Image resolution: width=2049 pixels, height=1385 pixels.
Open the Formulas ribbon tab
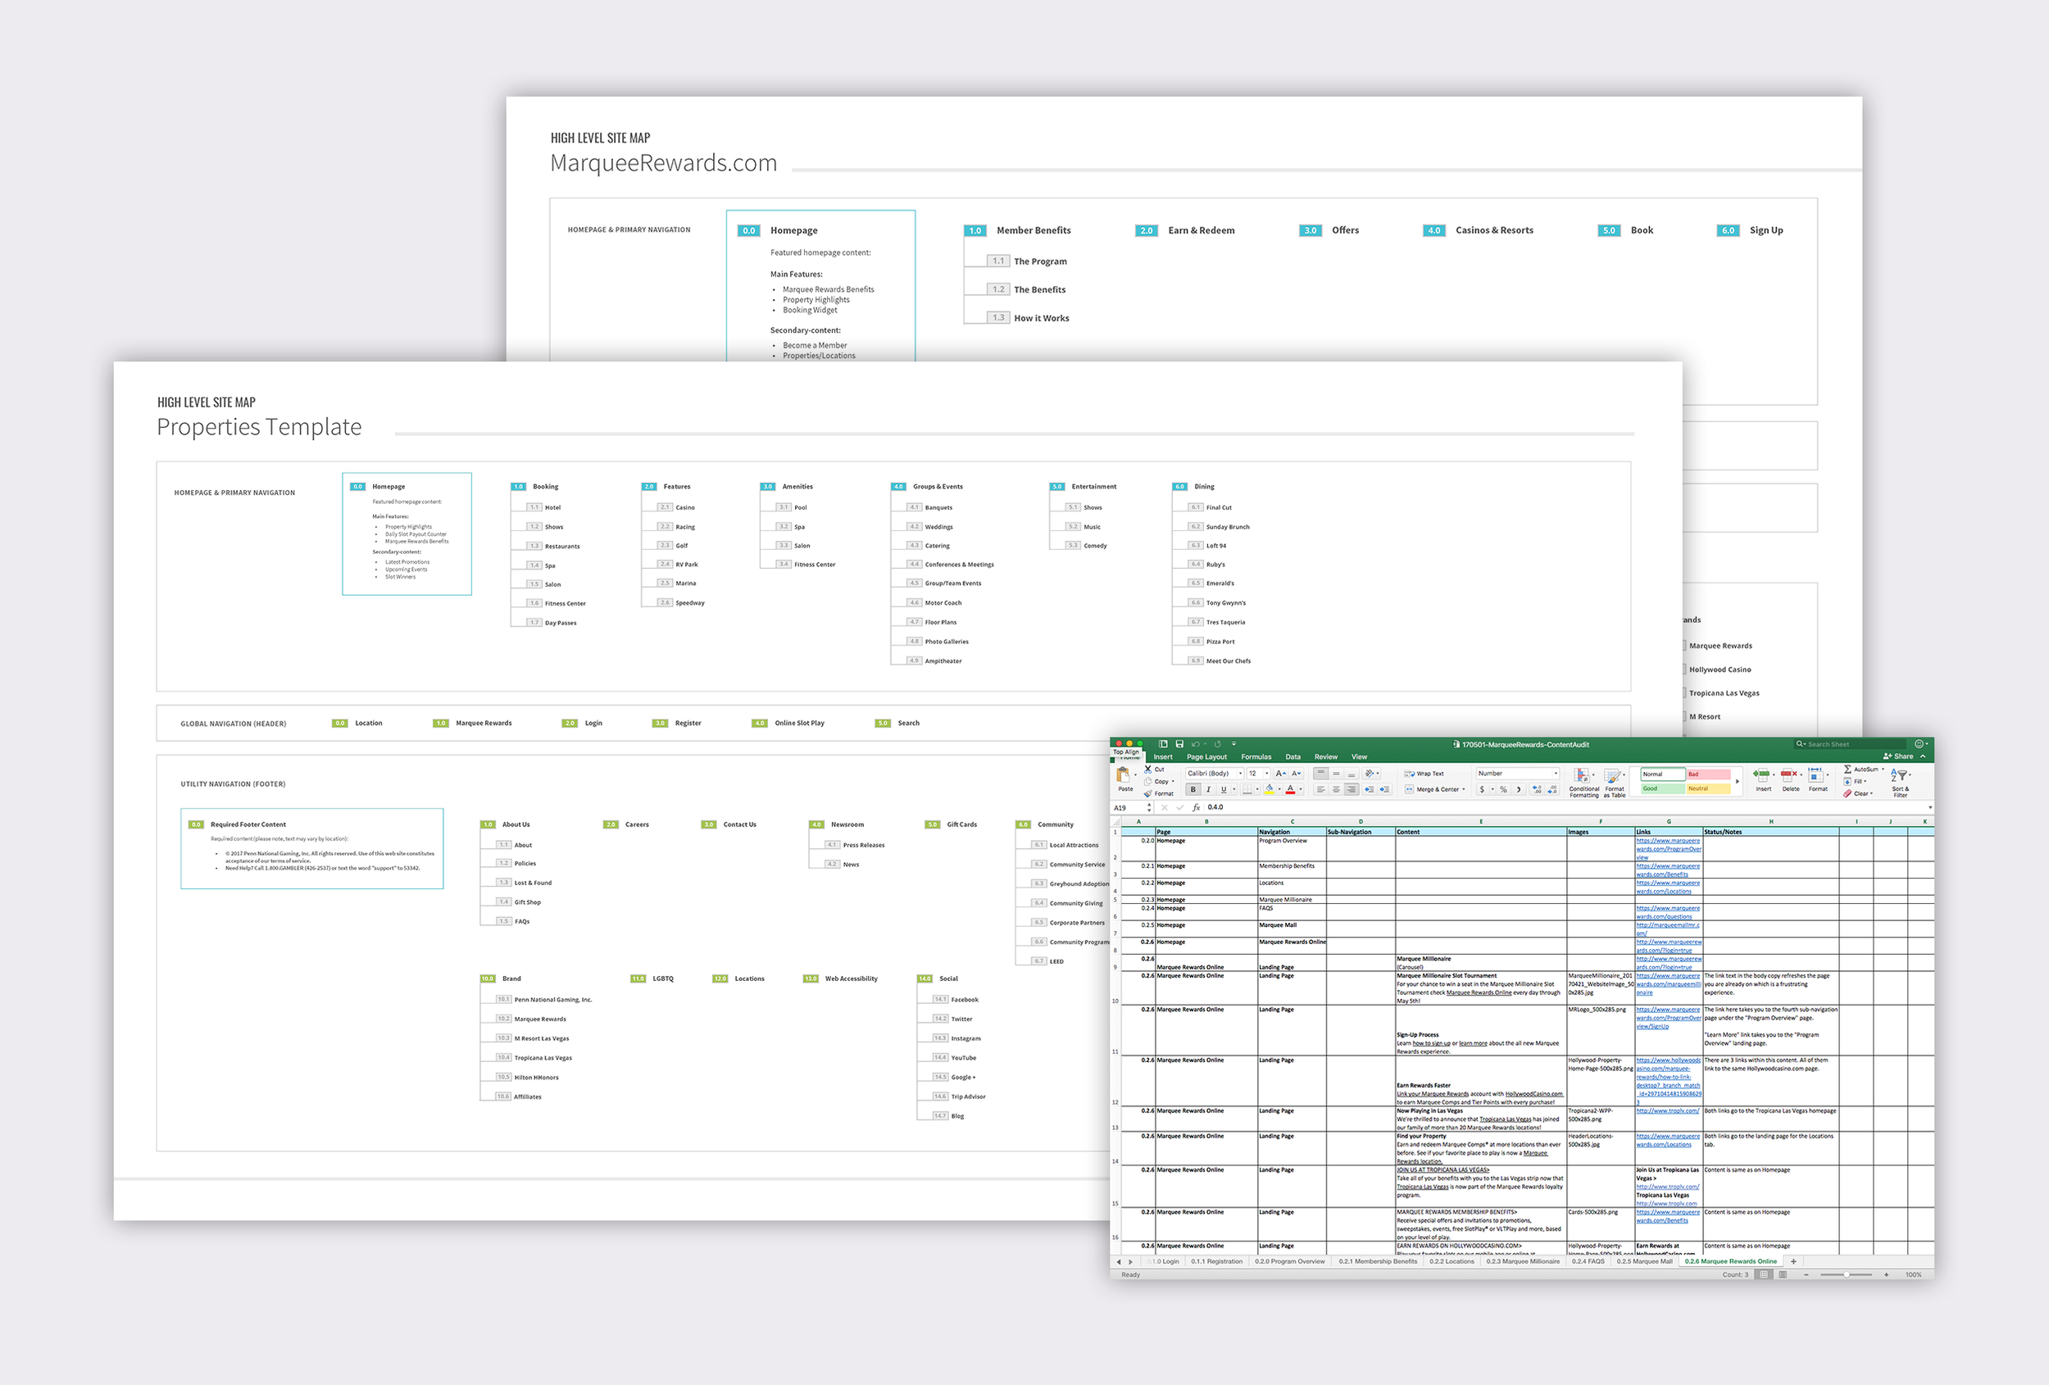(x=1256, y=757)
